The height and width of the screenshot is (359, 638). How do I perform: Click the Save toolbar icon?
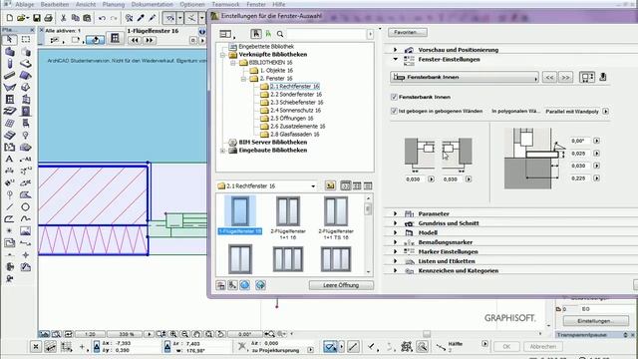tap(37, 18)
